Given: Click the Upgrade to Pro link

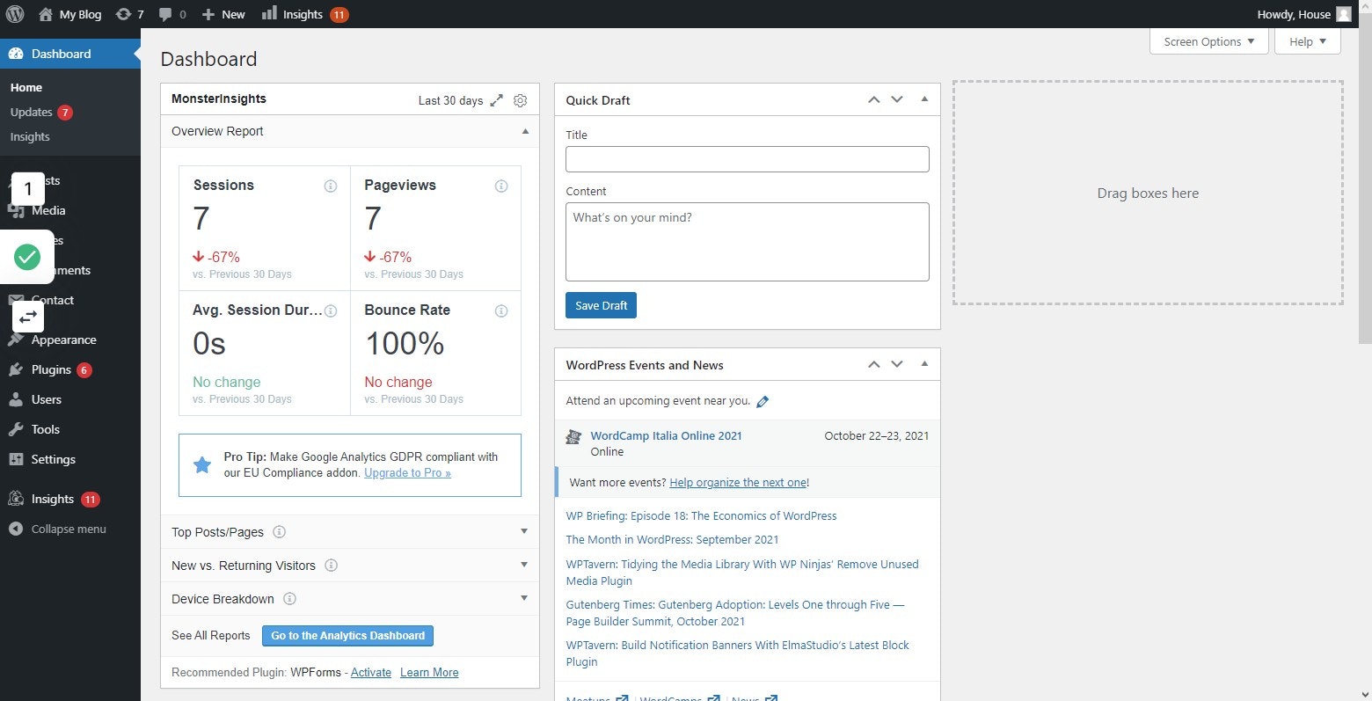Looking at the screenshot, I should pos(407,473).
